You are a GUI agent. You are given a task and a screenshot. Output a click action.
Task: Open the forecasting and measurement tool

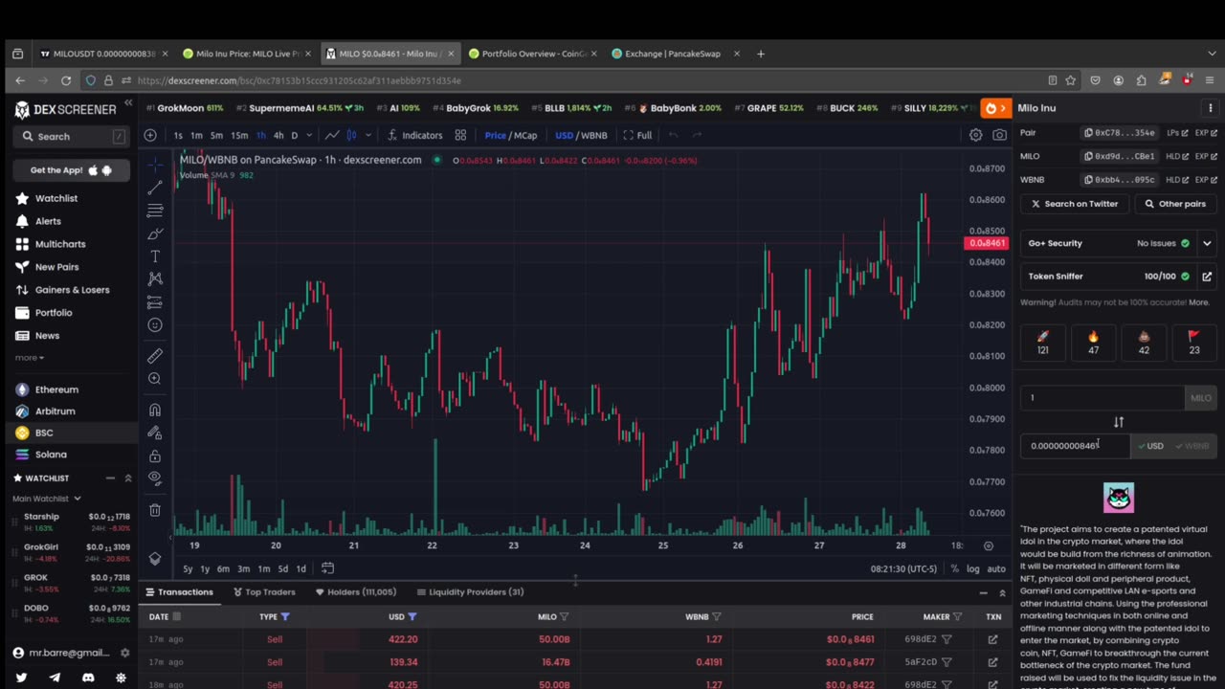pos(155,302)
